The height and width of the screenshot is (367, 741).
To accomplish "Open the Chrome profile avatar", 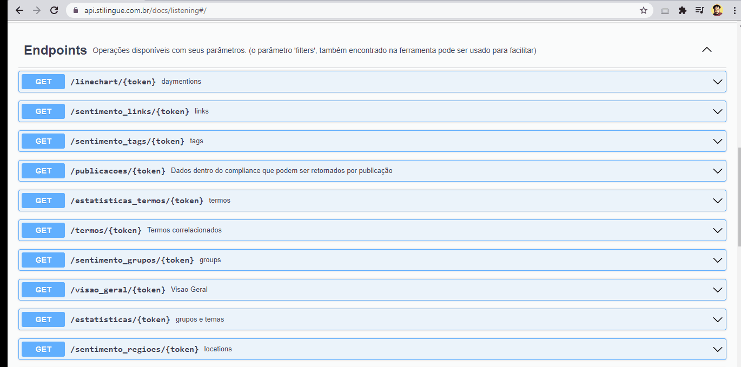I will point(717,10).
